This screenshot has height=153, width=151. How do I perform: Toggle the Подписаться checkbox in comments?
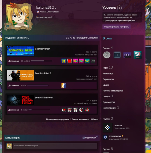coord(83,138)
